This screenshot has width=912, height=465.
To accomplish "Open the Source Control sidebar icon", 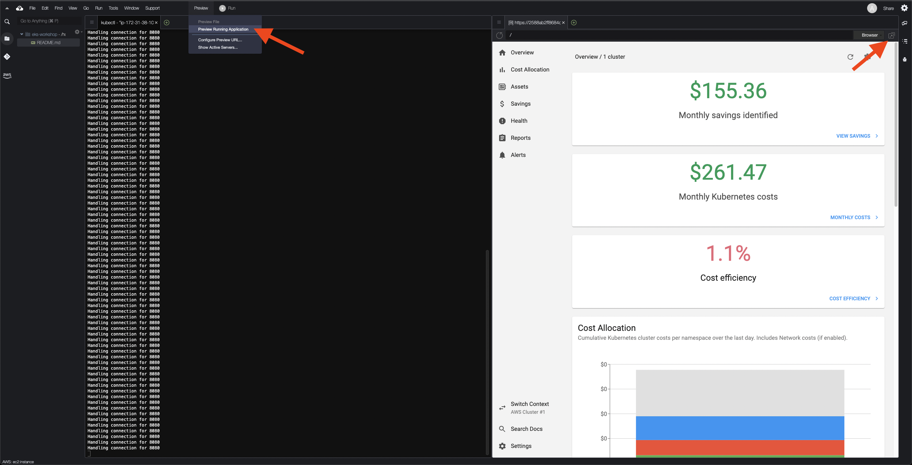I will pyautogui.click(x=7, y=57).
